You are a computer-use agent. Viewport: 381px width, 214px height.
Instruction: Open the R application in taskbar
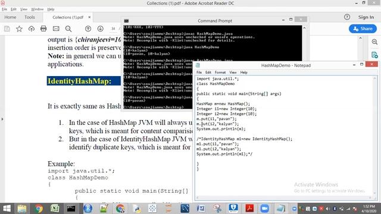88,209
